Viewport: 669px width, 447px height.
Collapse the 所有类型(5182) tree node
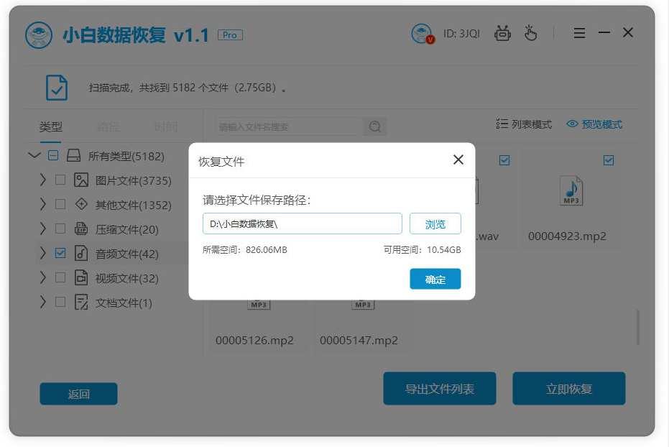tap(34, 155)
